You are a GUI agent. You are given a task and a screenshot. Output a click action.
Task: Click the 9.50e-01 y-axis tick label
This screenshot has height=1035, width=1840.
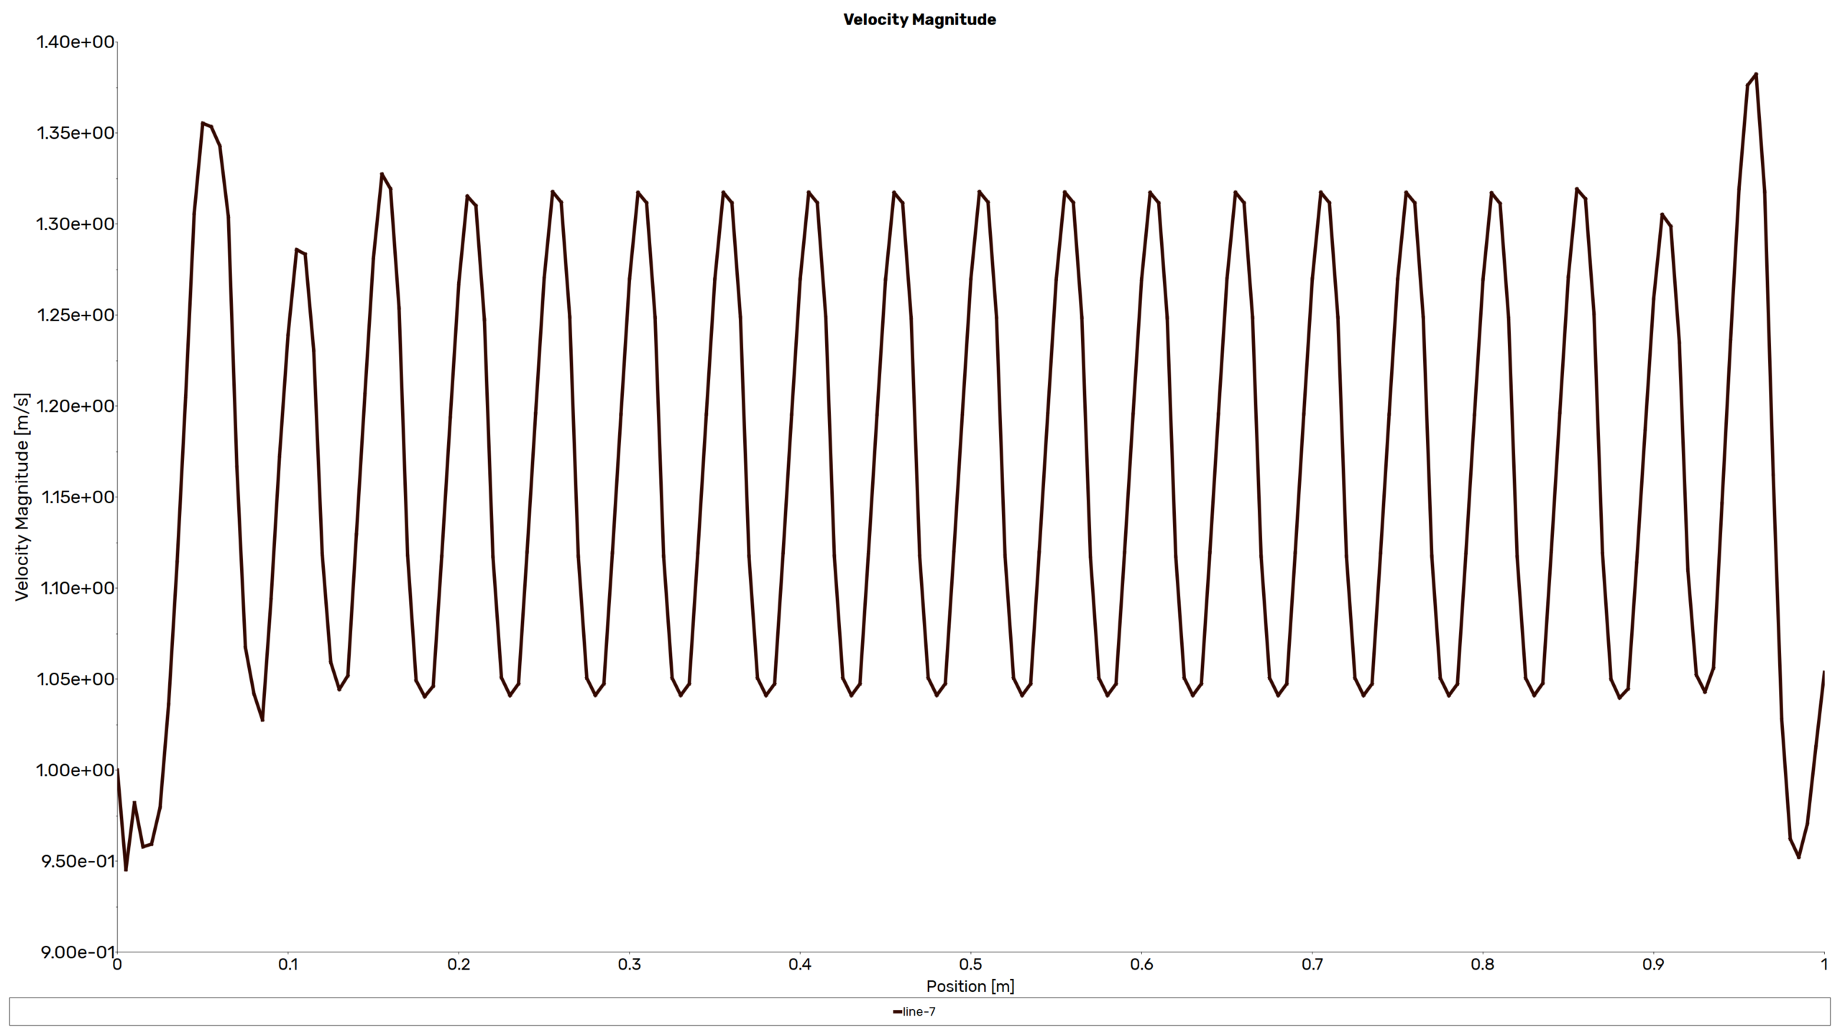[x=78, y=861]
